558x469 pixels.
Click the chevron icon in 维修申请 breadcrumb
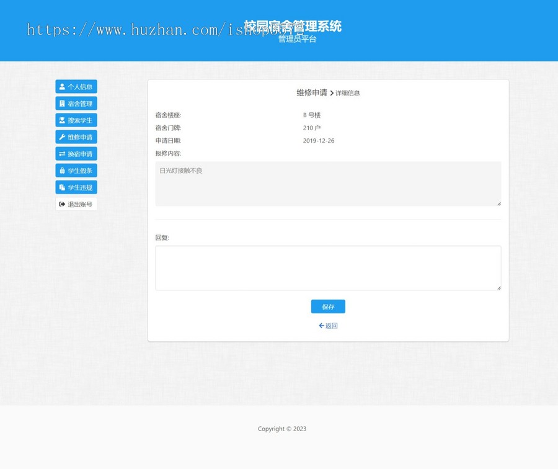332,93
